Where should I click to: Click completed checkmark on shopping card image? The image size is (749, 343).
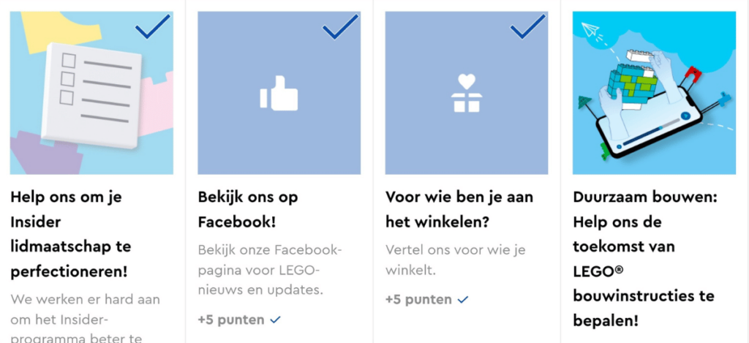click(528, 26)
